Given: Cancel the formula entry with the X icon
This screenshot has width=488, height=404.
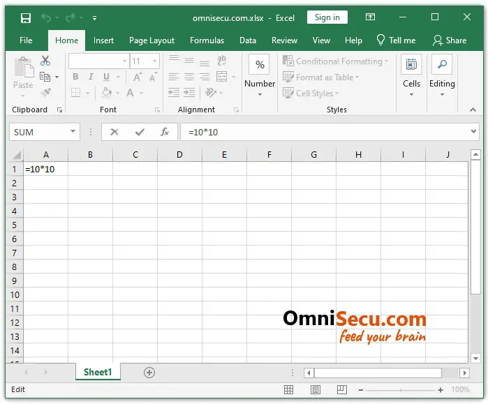Looking at the screenshot, I should pos(114,132).
